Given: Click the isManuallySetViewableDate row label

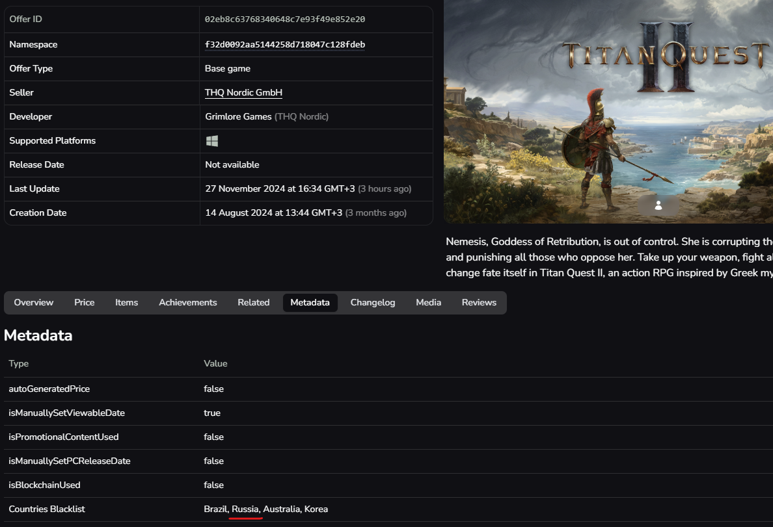Looking at the screenshot, I should 66,413.
